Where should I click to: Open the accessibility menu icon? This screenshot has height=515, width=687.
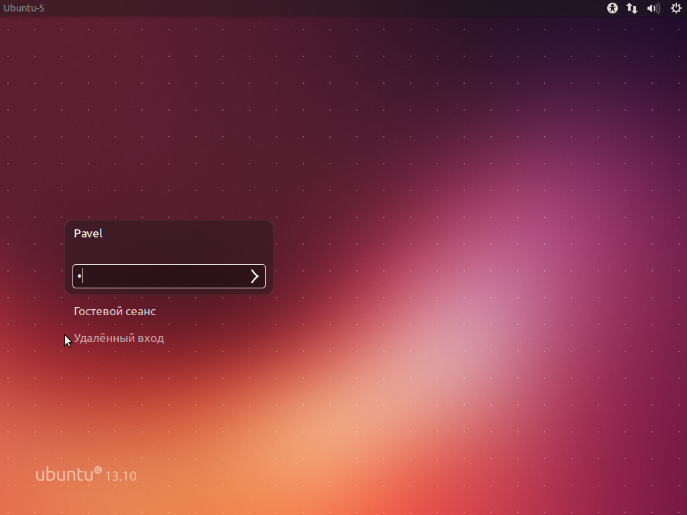point(612,8)
